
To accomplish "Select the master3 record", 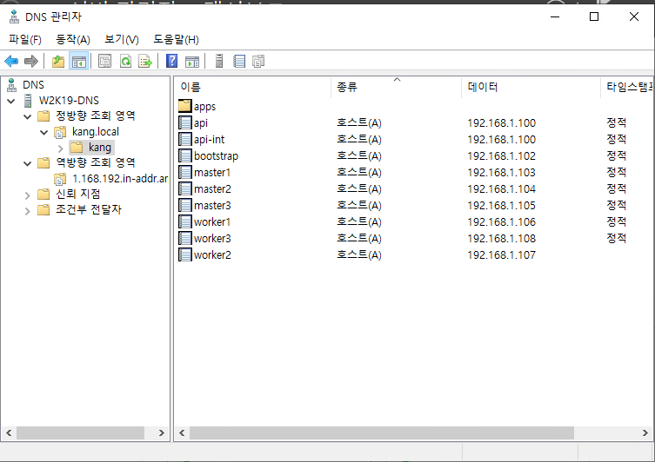I will pyautogui.click(x=212, y=205).
